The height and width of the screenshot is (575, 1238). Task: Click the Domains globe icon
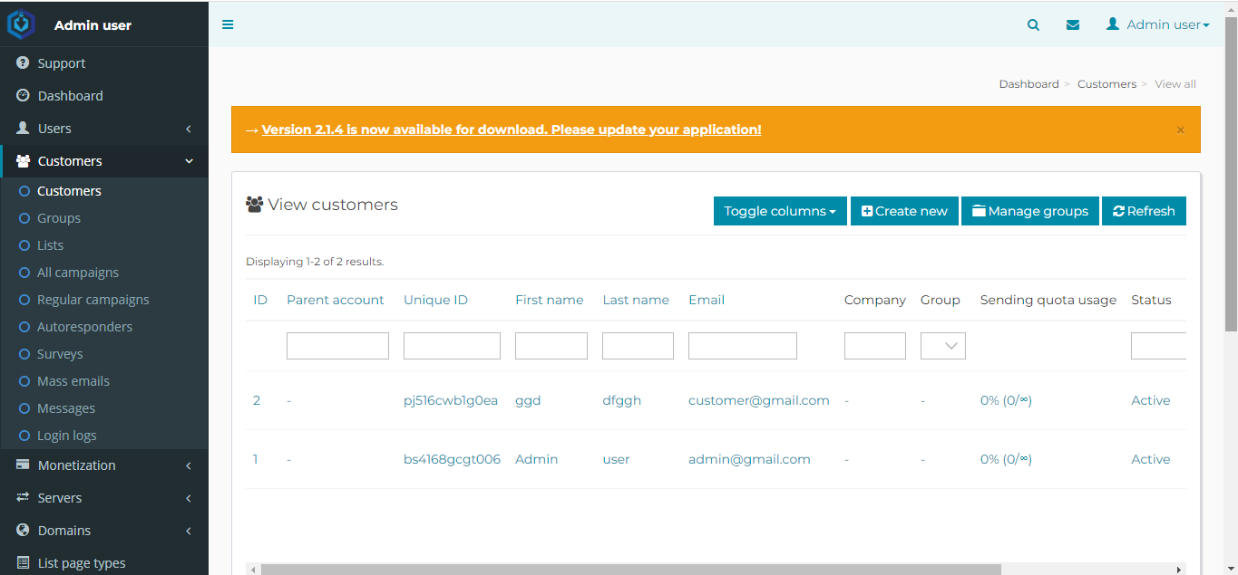click(21, 530)
